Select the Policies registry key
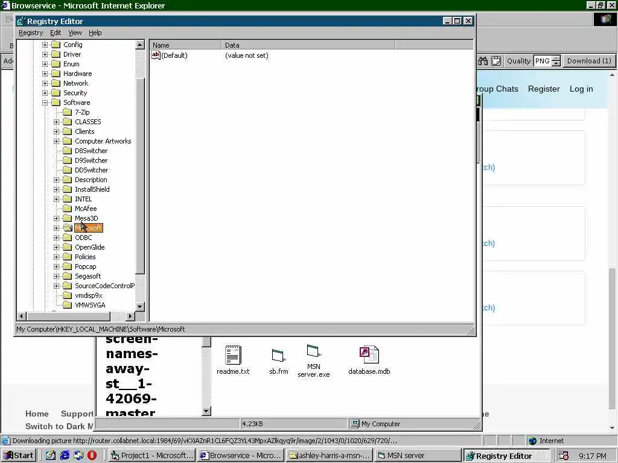This screenshot has width=618, height=463. tap(85, 257)
